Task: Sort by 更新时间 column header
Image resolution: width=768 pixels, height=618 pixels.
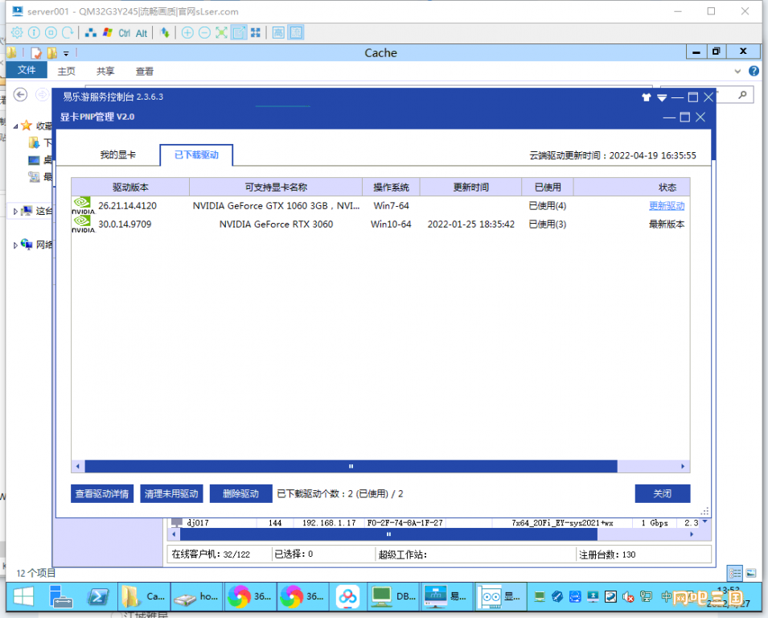Action: click(x=470, y=187)
